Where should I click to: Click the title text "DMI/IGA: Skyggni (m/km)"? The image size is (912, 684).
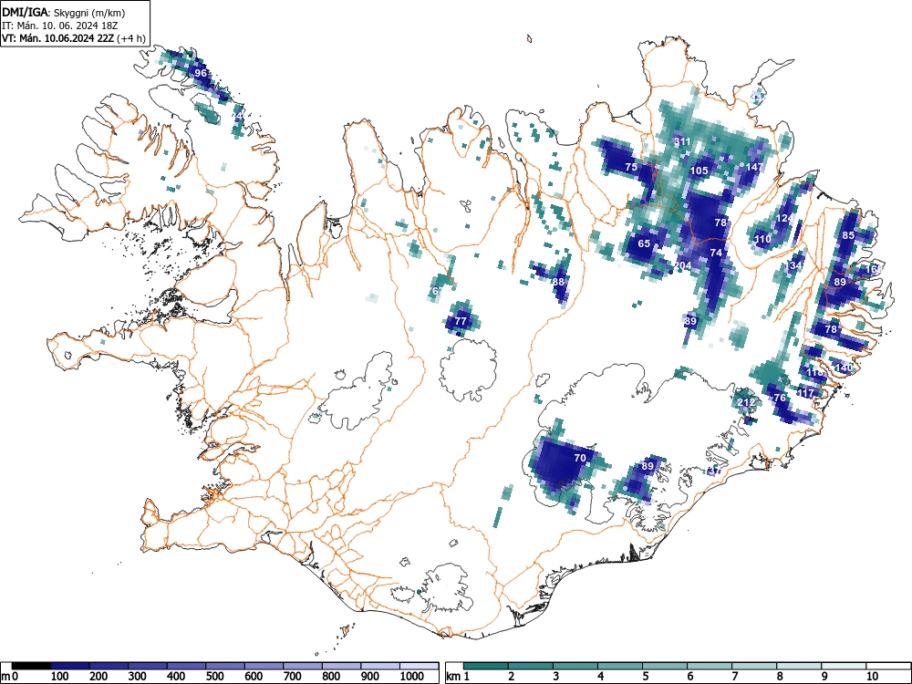64,12
